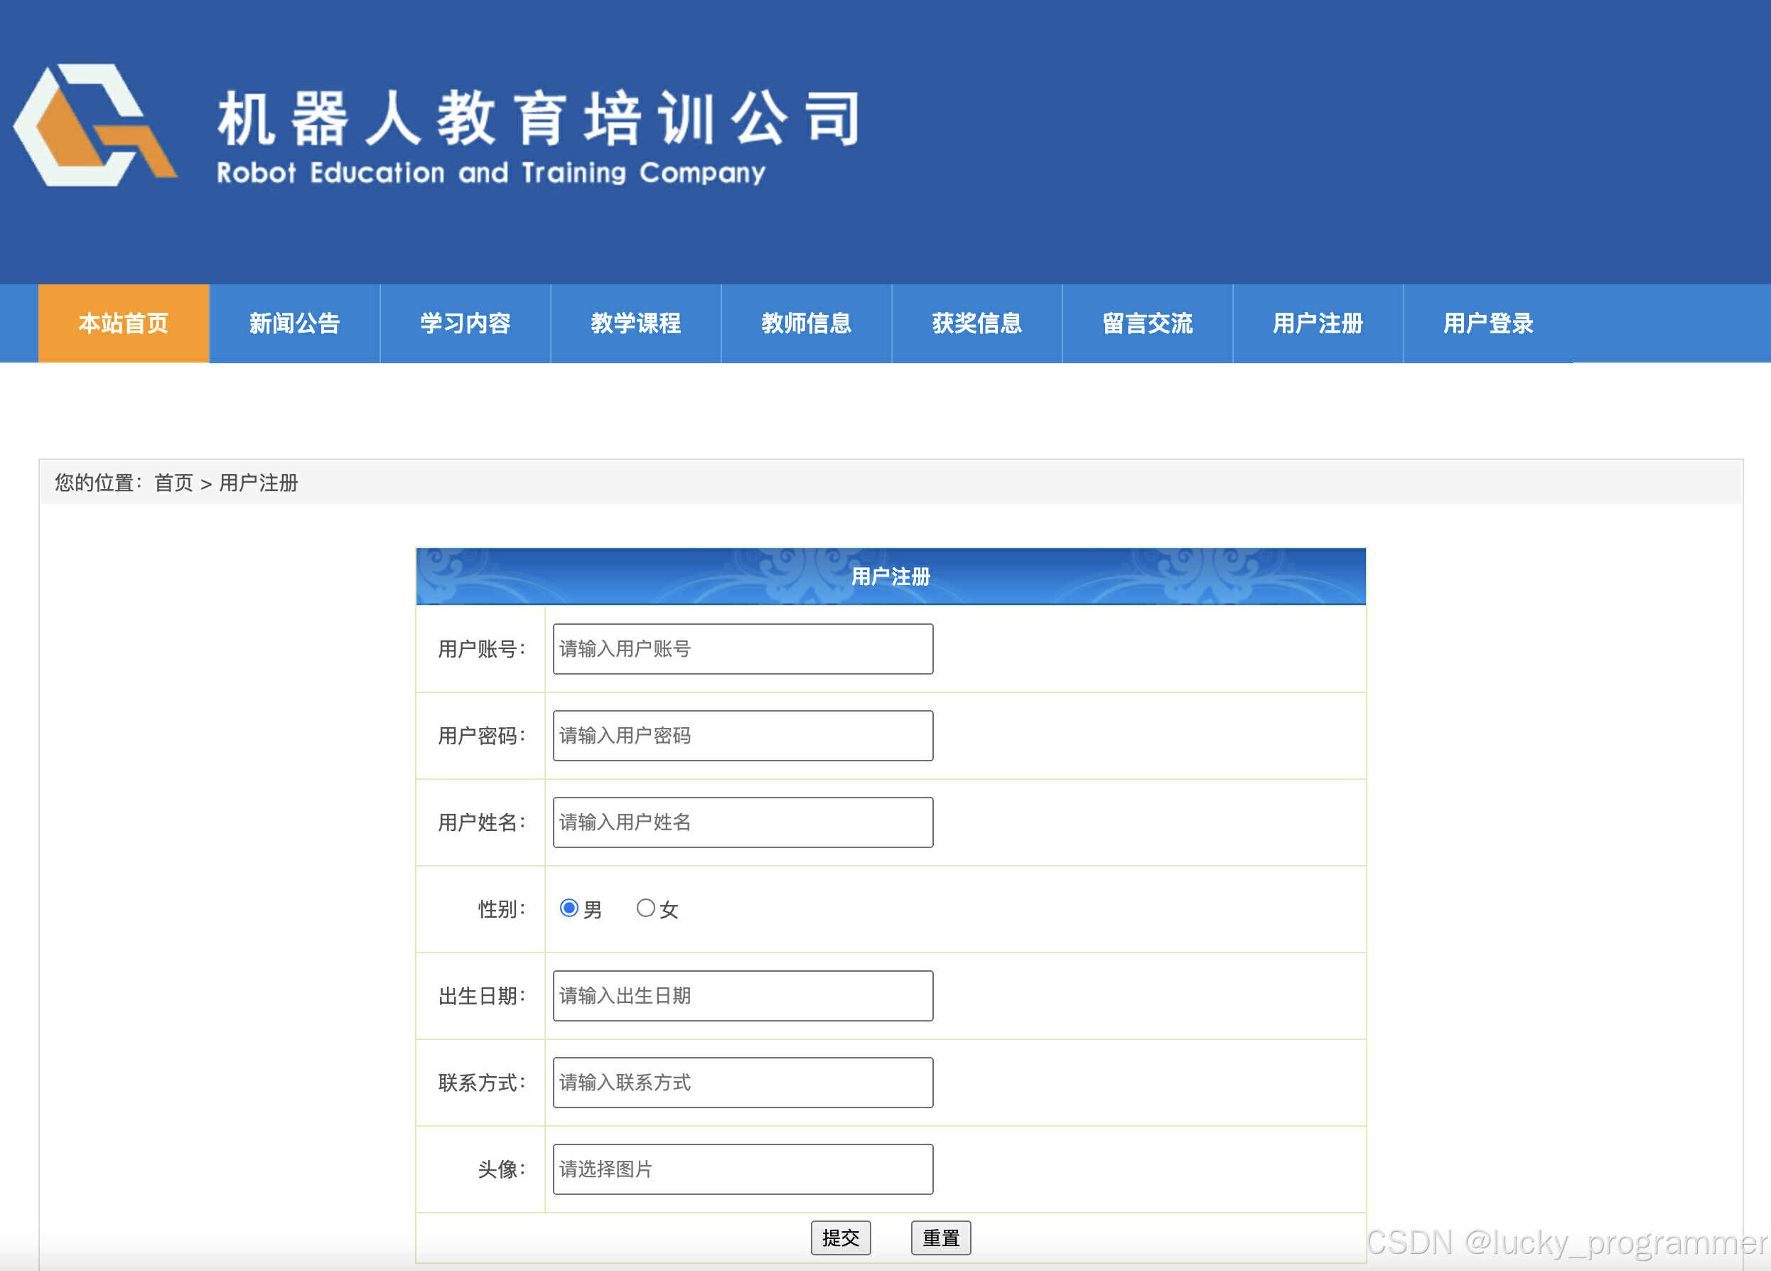View 获奖信息 awards page
The image size is (1771, 1271).
(x=977, y=323)
